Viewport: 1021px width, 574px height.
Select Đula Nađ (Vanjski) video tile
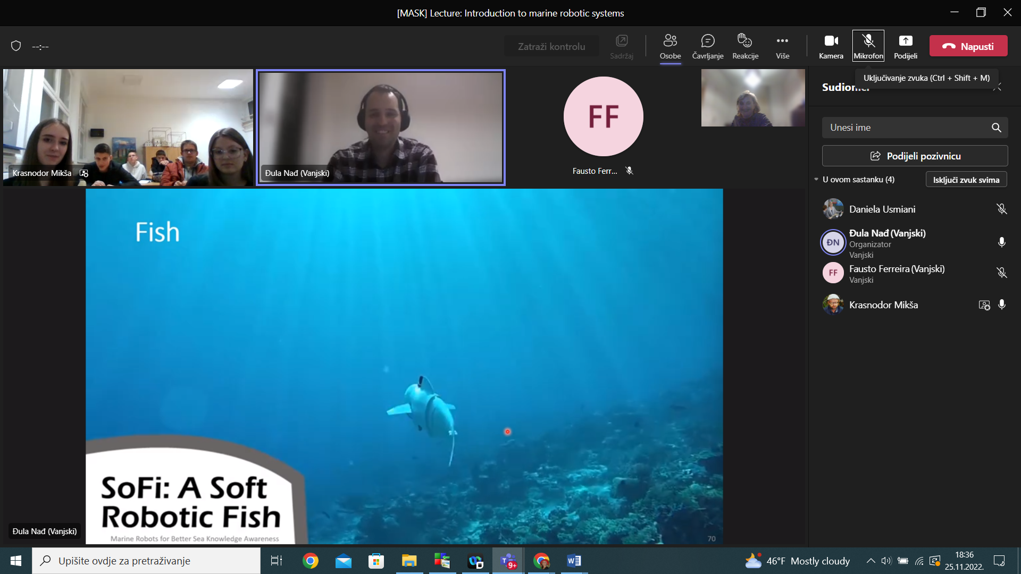(381, 128)
